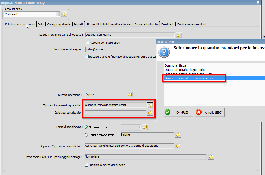Click the question mark icon in READY PRO dialog

(x=164, y=52)
